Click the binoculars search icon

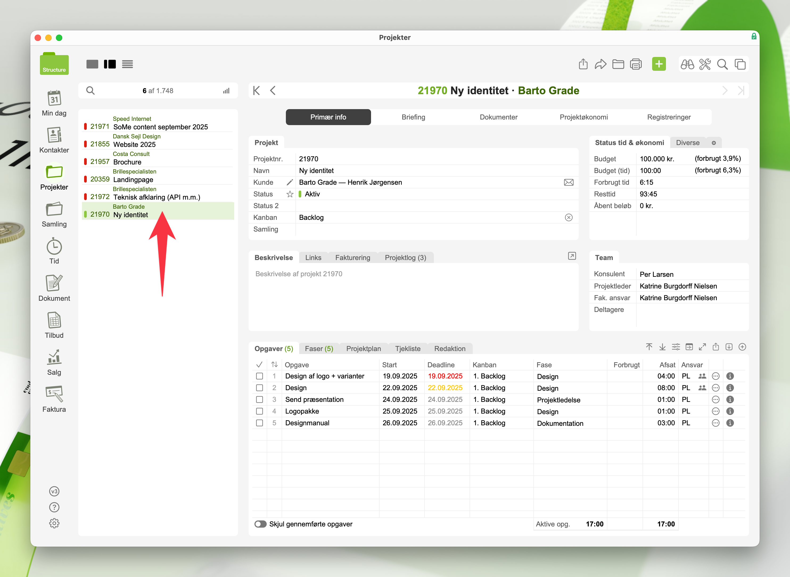click(687, 64)
